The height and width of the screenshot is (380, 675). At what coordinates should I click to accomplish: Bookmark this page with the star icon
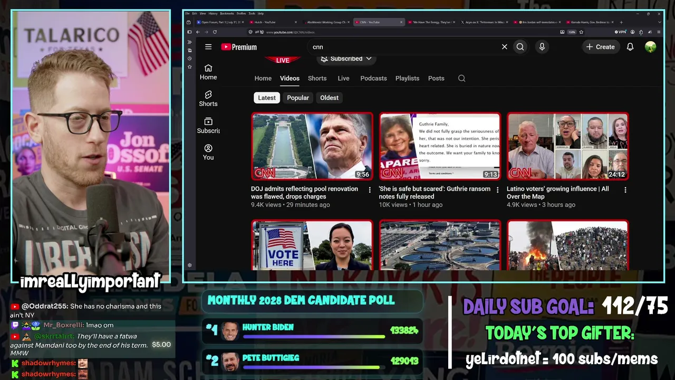[581, 32]
